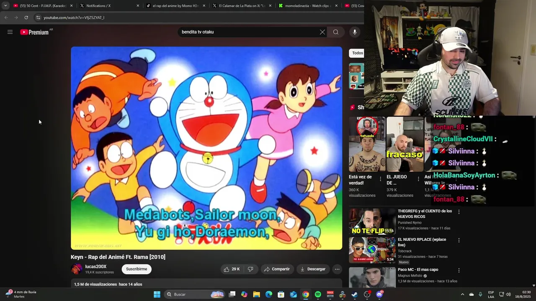
Task: Open File Explorer from the taskbar
Action: pyautogui.click(x=256, y=294)
